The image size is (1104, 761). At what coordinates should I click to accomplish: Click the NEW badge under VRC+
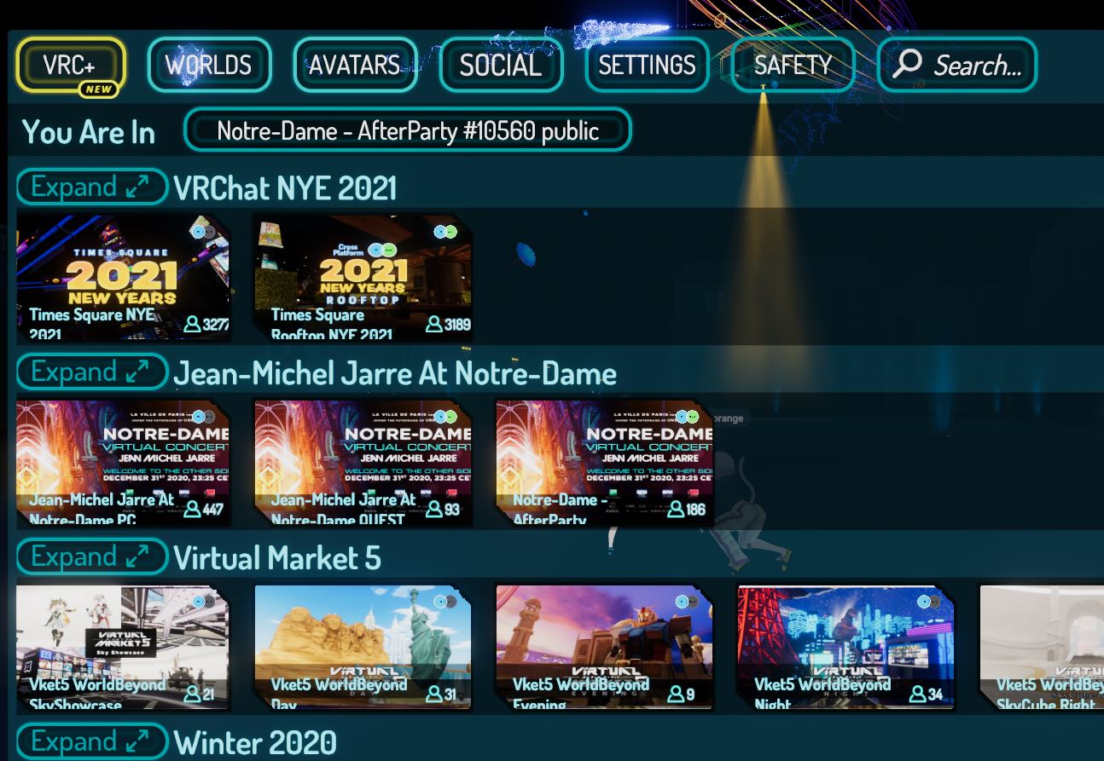point(98,89)
